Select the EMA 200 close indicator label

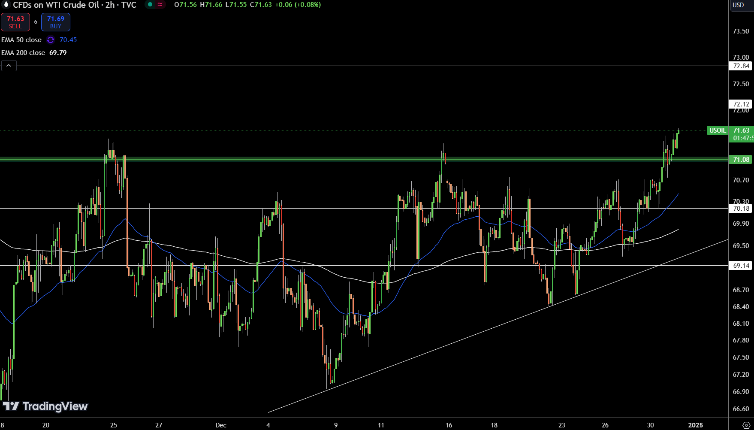[23, 53]
